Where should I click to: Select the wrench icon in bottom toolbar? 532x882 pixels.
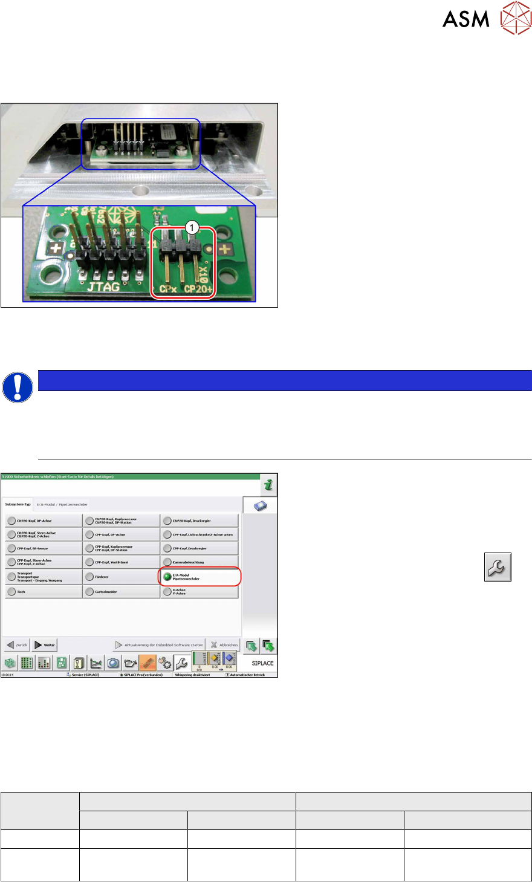click(x=181, y=663)
